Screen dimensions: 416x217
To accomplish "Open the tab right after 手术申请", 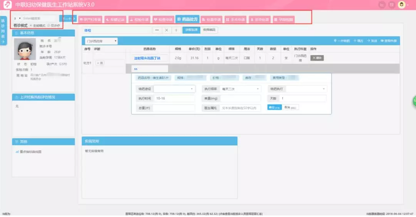I will pos(259,20).
